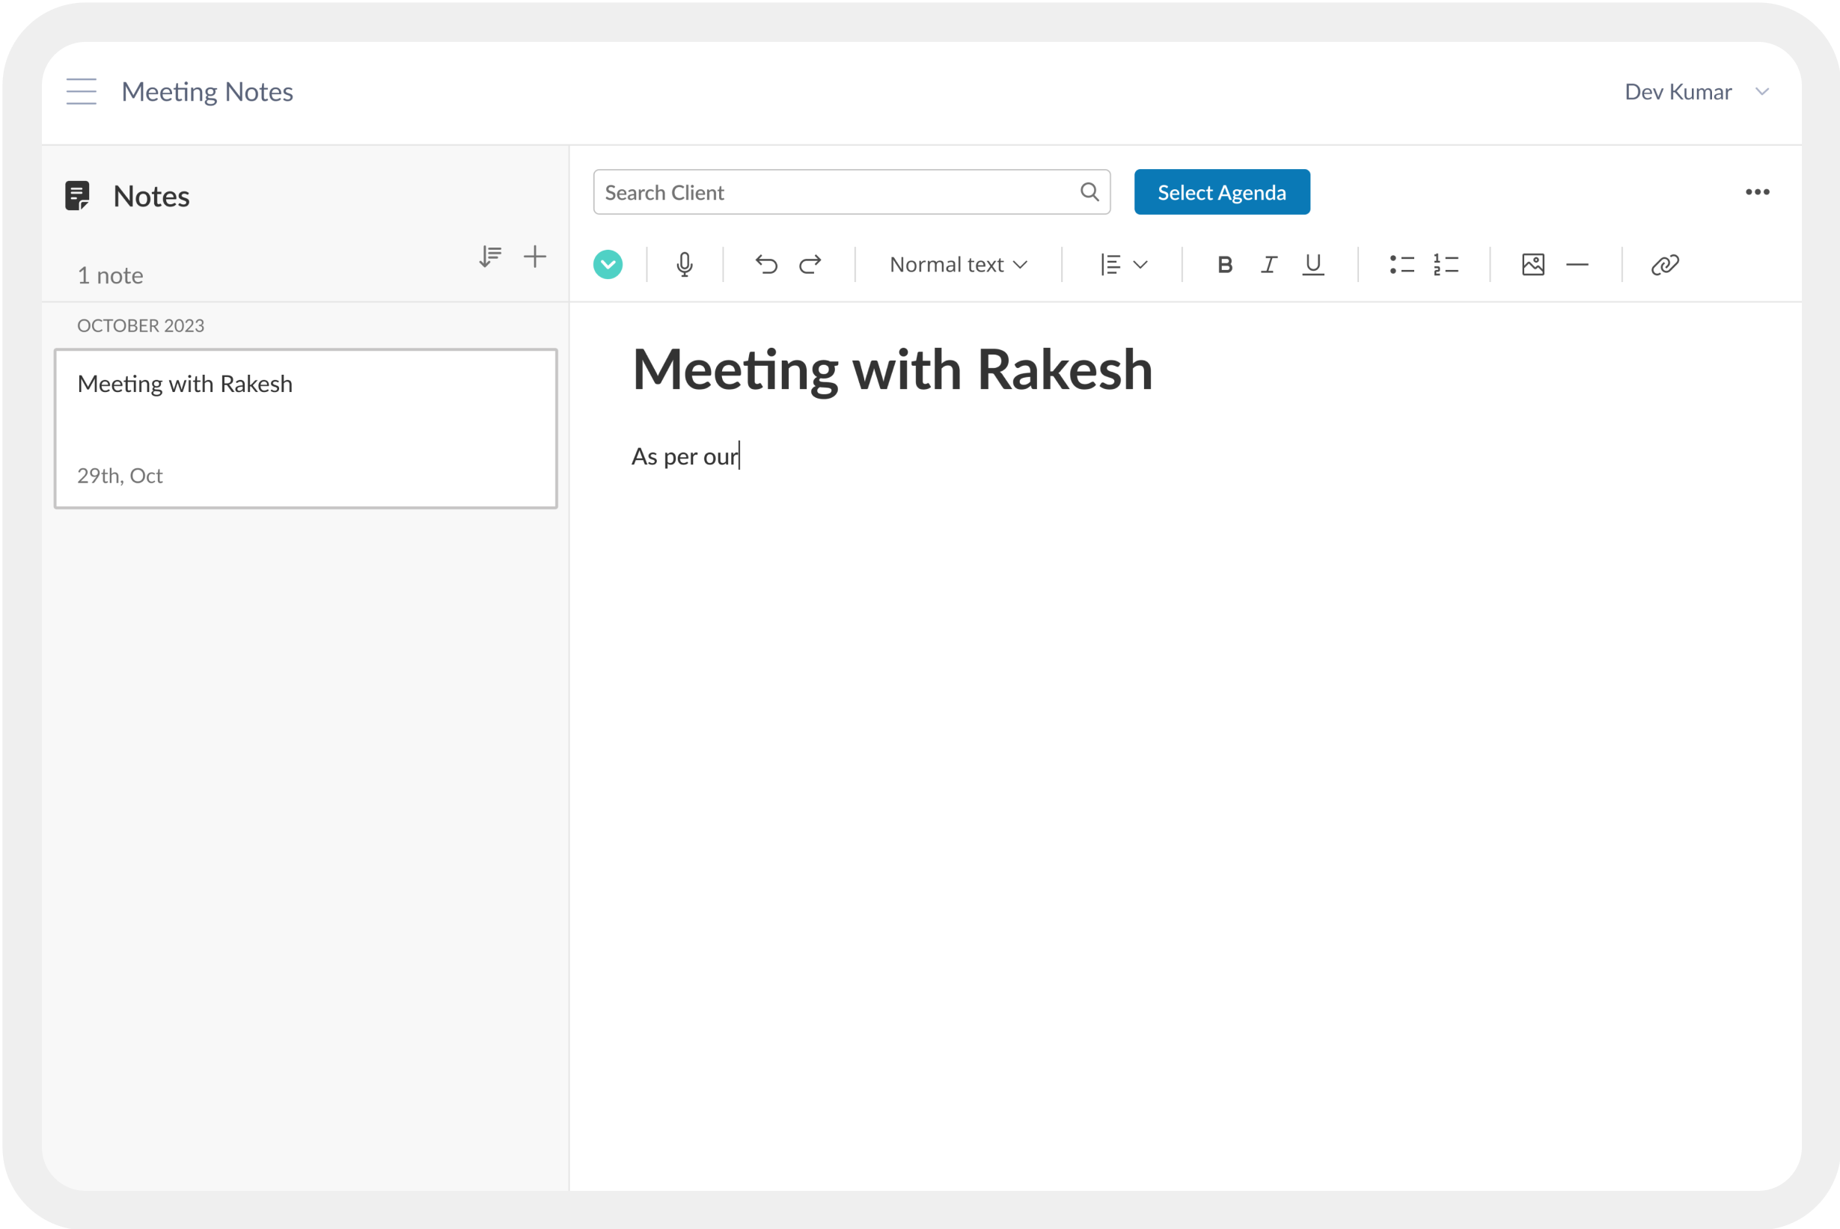This screenshot has width=1840, height=1229.
Task: Toggle underline formatting
Action: tap(1312, 265)
